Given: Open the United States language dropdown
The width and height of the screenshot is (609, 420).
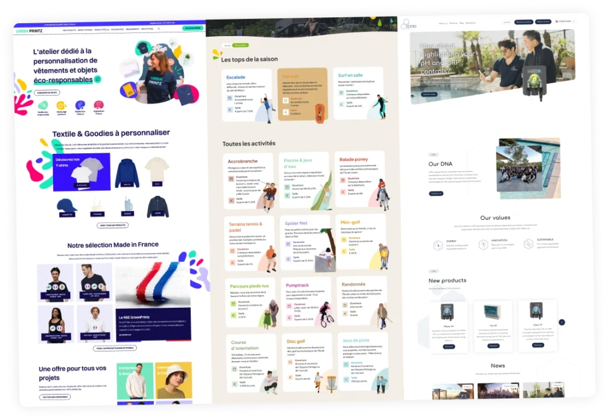Looking at the screenshot, I should coord(565,21).
